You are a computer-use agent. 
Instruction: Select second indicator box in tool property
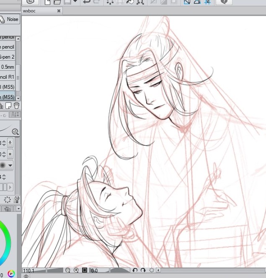5,187
